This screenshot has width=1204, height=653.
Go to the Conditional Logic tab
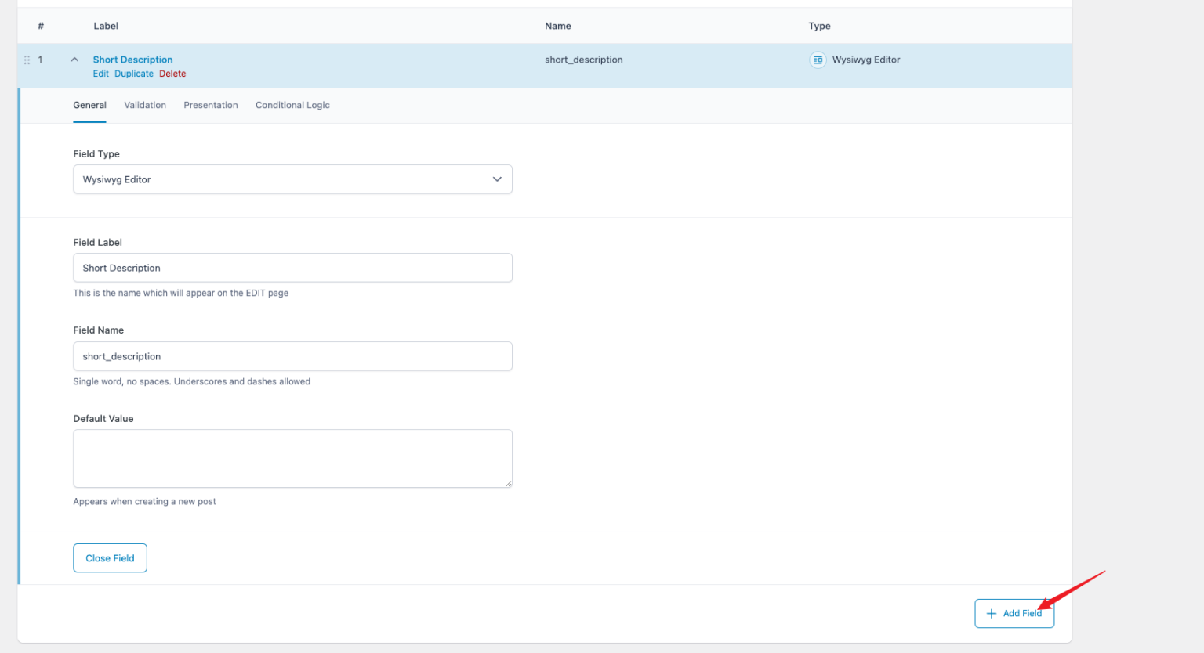tap(292, 105)
